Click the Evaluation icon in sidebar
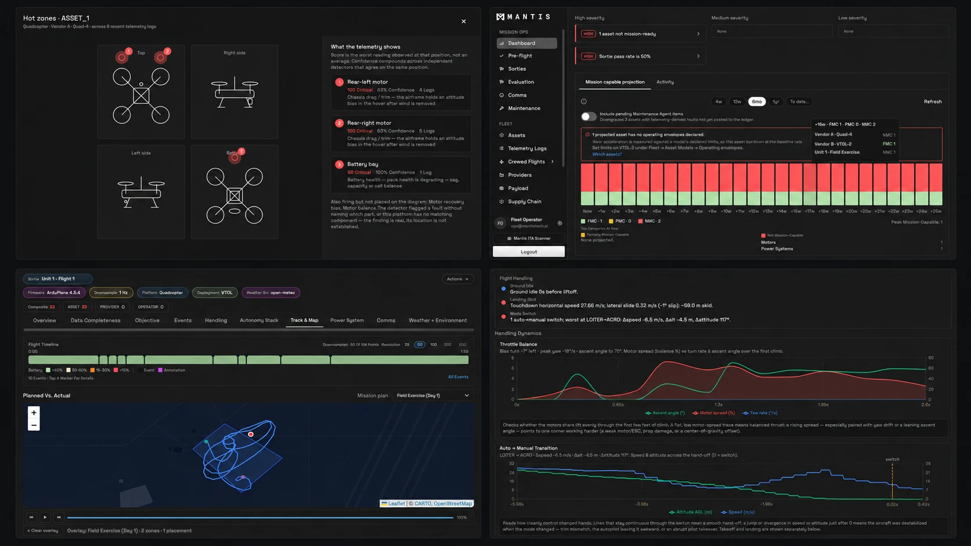 pos(502,82)
